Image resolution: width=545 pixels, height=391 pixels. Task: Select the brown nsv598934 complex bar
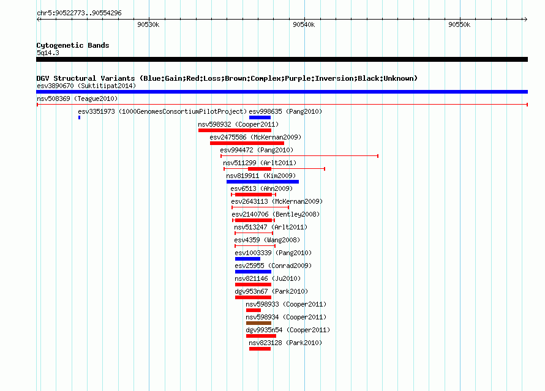(x=258, y=323)
